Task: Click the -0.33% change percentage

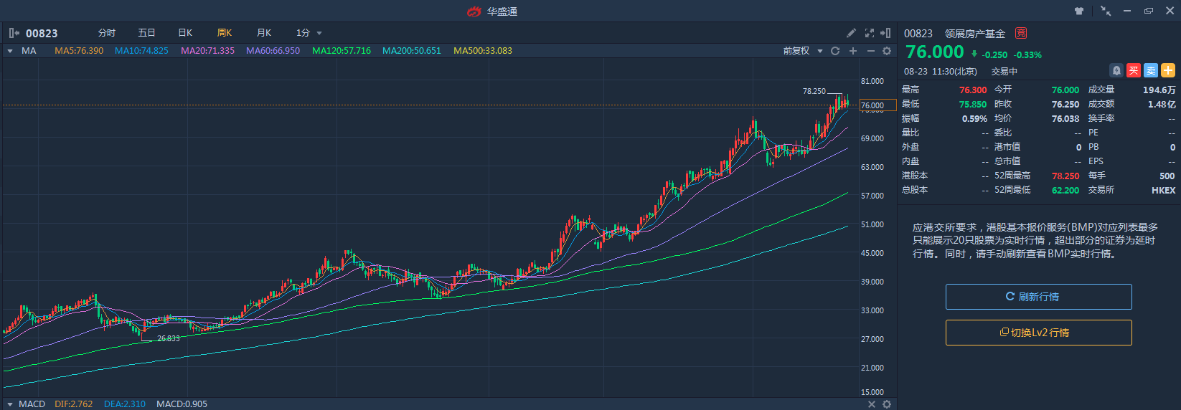Action: pyautogui.click(x=1027, y=54)
